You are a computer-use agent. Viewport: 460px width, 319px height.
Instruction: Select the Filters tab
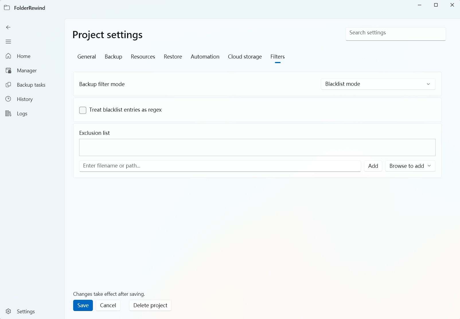click(x=278, y=57)
